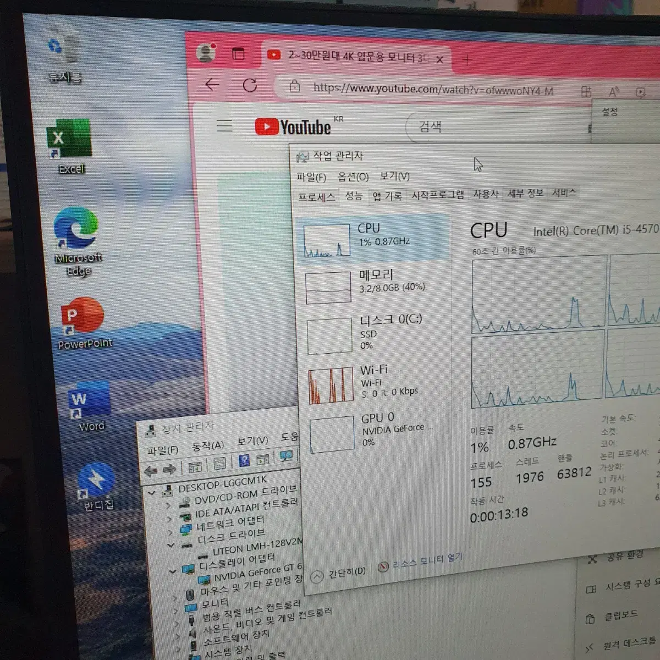Open Device Manager's 파일(F) menu
Image resolution: width=660 pixels, height=660 pixels.
tap(163, 450)
